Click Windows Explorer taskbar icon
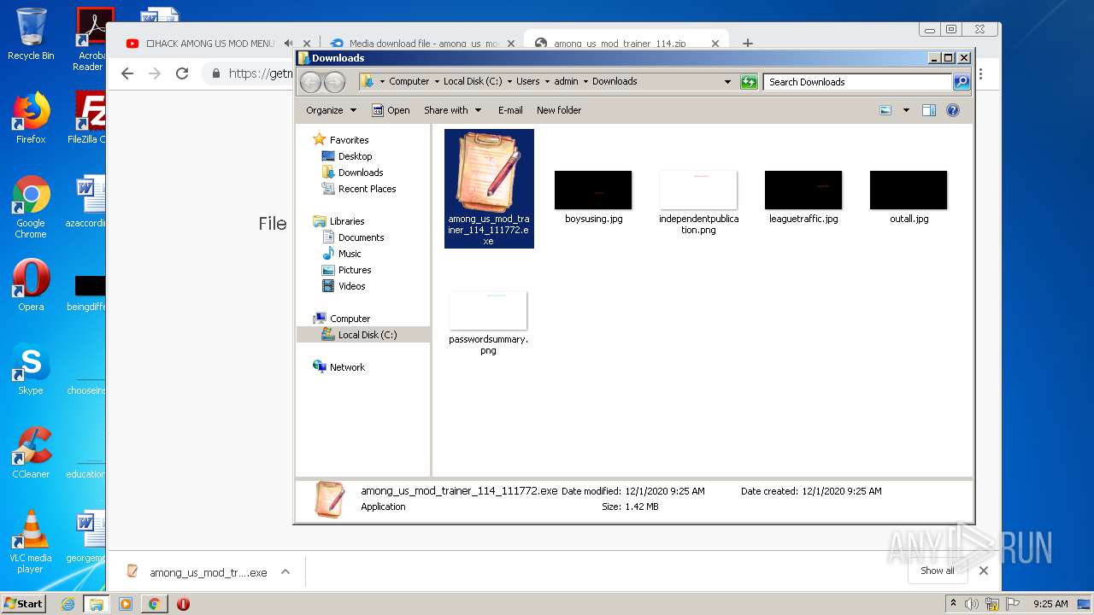 pos(97,604)
